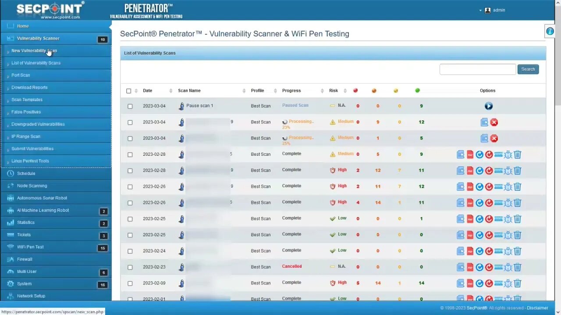Trash icon for the Cancelled 2023-02-23 scan

click(518, 267)
